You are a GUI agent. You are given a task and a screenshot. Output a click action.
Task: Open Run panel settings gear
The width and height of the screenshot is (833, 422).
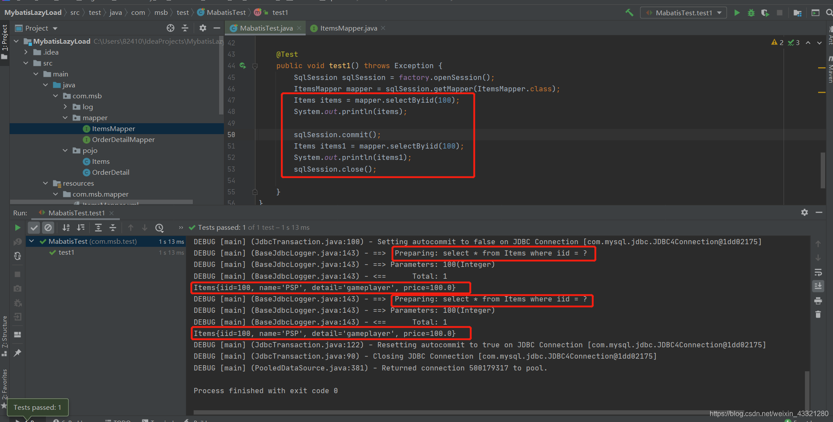805,212
